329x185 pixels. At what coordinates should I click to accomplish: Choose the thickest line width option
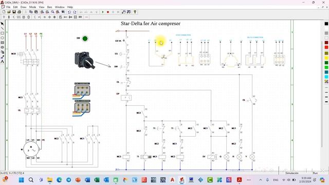326,102
